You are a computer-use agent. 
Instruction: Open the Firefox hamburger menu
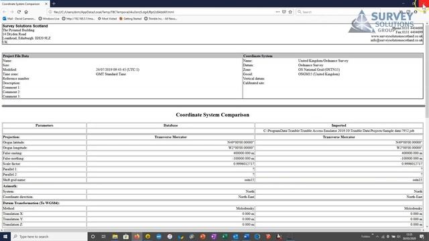point(424,12)
